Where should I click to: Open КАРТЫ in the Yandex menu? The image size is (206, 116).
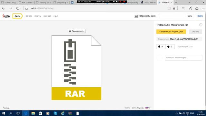click(38, 16)
